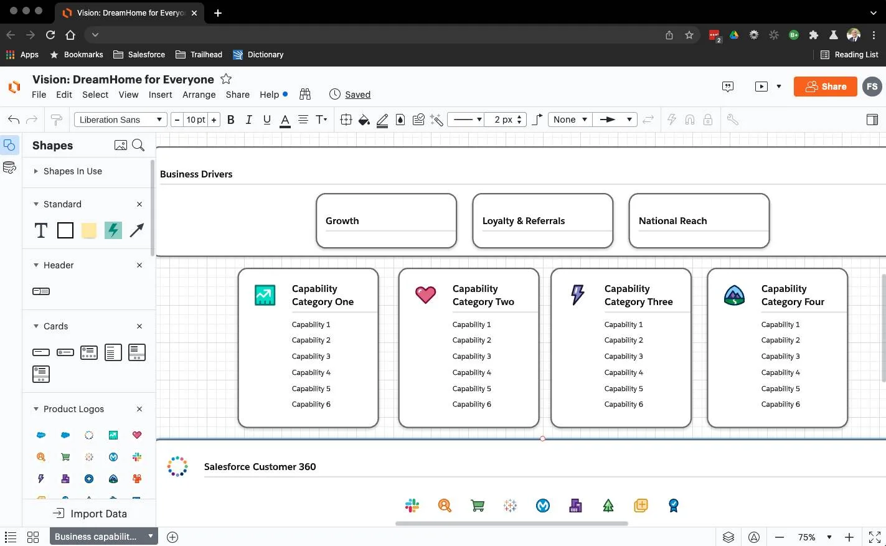
Task: Click the magic wand toolbar icon
Action: click(436, 120)
